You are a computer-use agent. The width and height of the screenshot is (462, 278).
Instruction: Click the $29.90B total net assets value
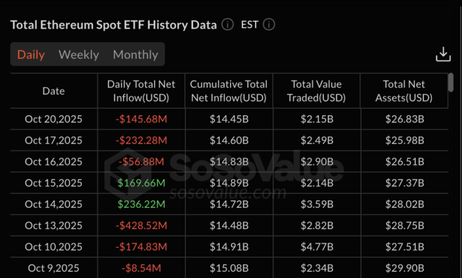404,268
